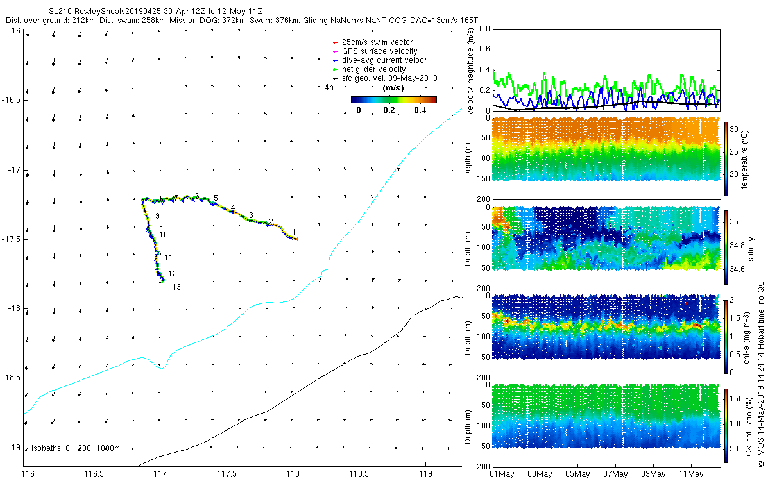This screenshot has height=481, width=770.
Task: Click the '05May' date tick label
Action: point(577,473)
